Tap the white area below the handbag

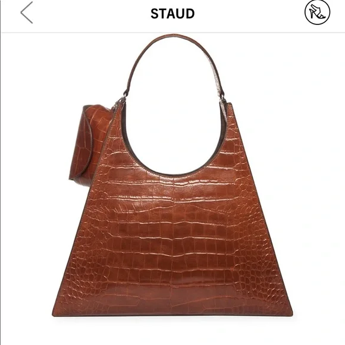coord(172,331)
